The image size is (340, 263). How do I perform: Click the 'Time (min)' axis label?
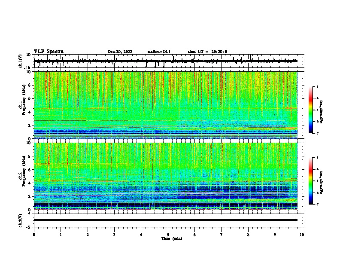click(172, 239)
